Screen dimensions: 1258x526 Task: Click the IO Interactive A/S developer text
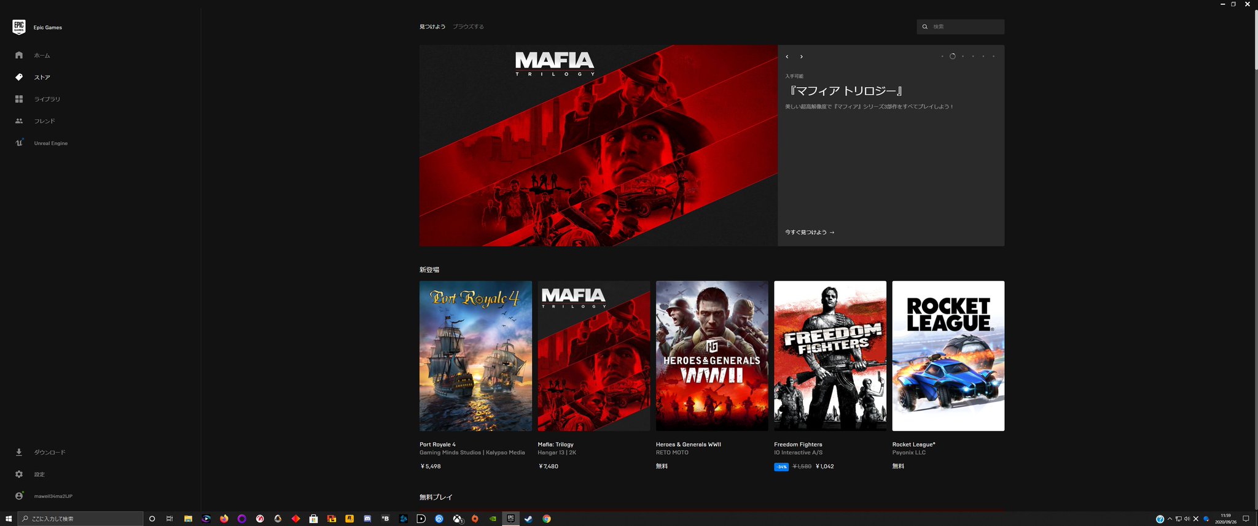[x=799, y=453]
